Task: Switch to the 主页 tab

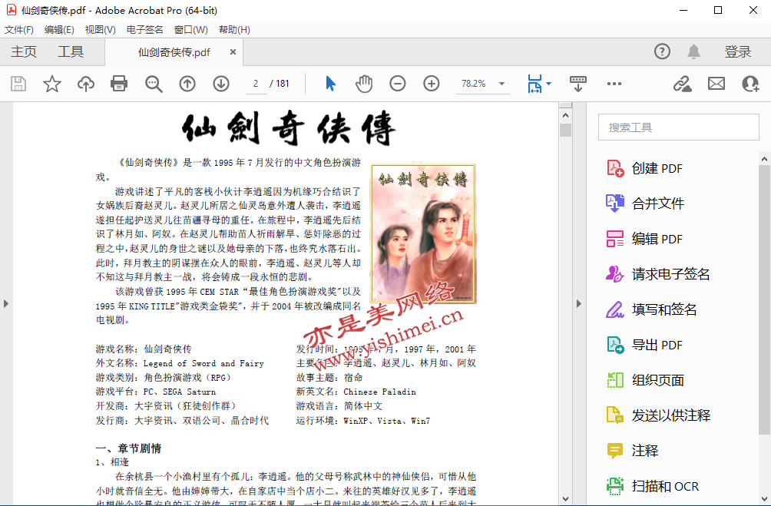Action: point(24,51)
